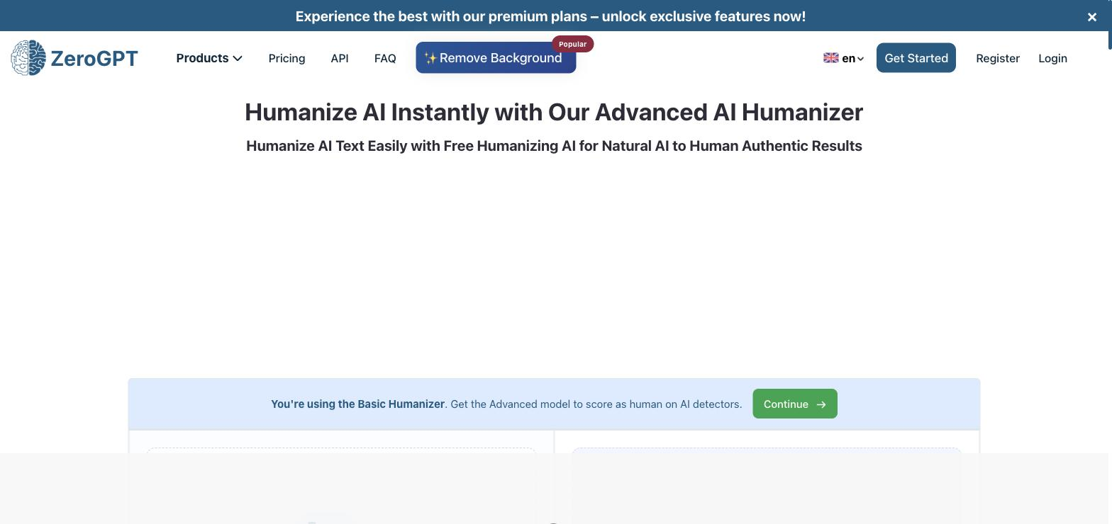Click the ZeroGPT brain logo
1112x524 pixels.
point(28,58)
